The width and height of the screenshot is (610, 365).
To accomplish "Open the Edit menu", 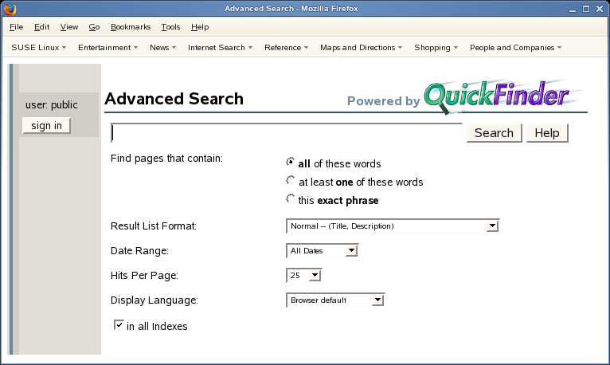I will coord(41,27).
